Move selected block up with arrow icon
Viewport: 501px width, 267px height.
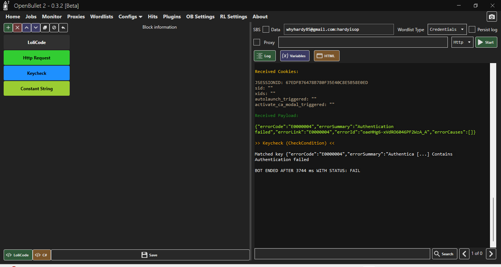coord(26,28)
